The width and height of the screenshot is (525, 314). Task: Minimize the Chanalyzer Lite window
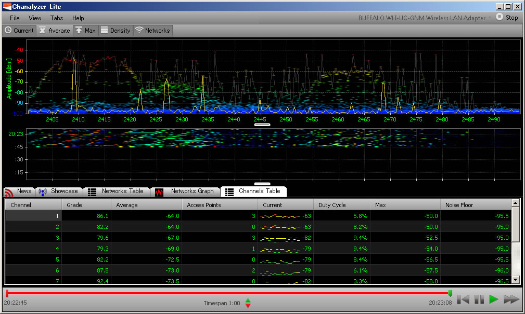coord(500,6)
